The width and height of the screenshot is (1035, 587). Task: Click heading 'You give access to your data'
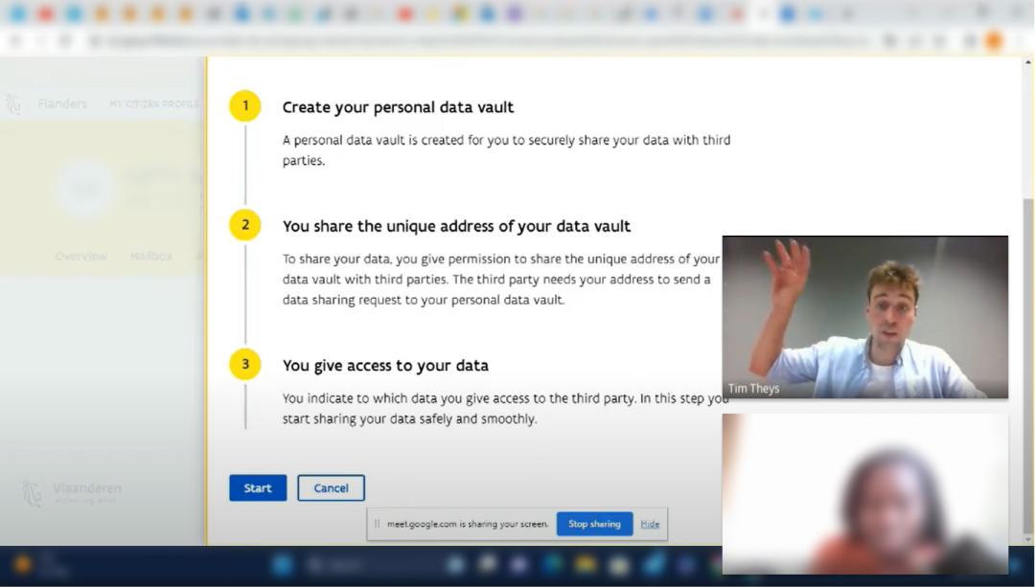pos(385,366)
